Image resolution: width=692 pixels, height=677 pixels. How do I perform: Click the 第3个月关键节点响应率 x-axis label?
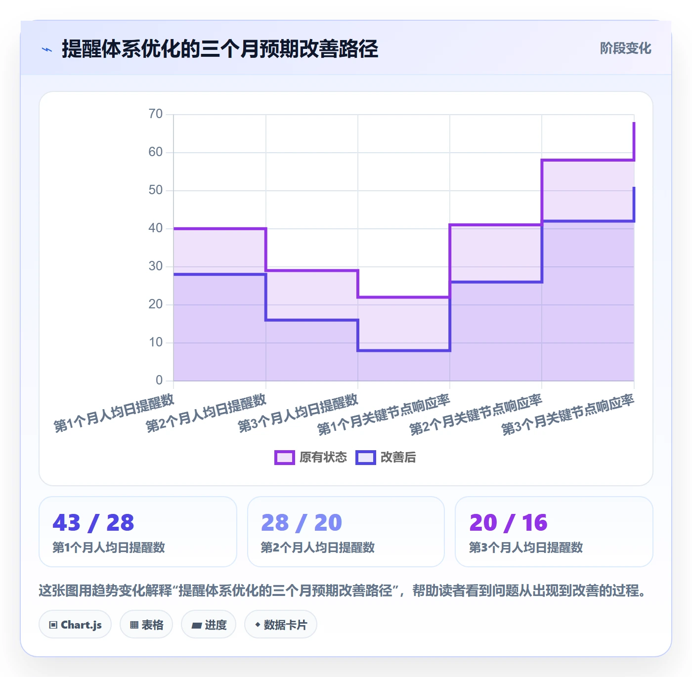568,415
